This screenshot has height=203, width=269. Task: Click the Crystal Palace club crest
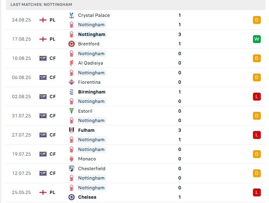71,15
